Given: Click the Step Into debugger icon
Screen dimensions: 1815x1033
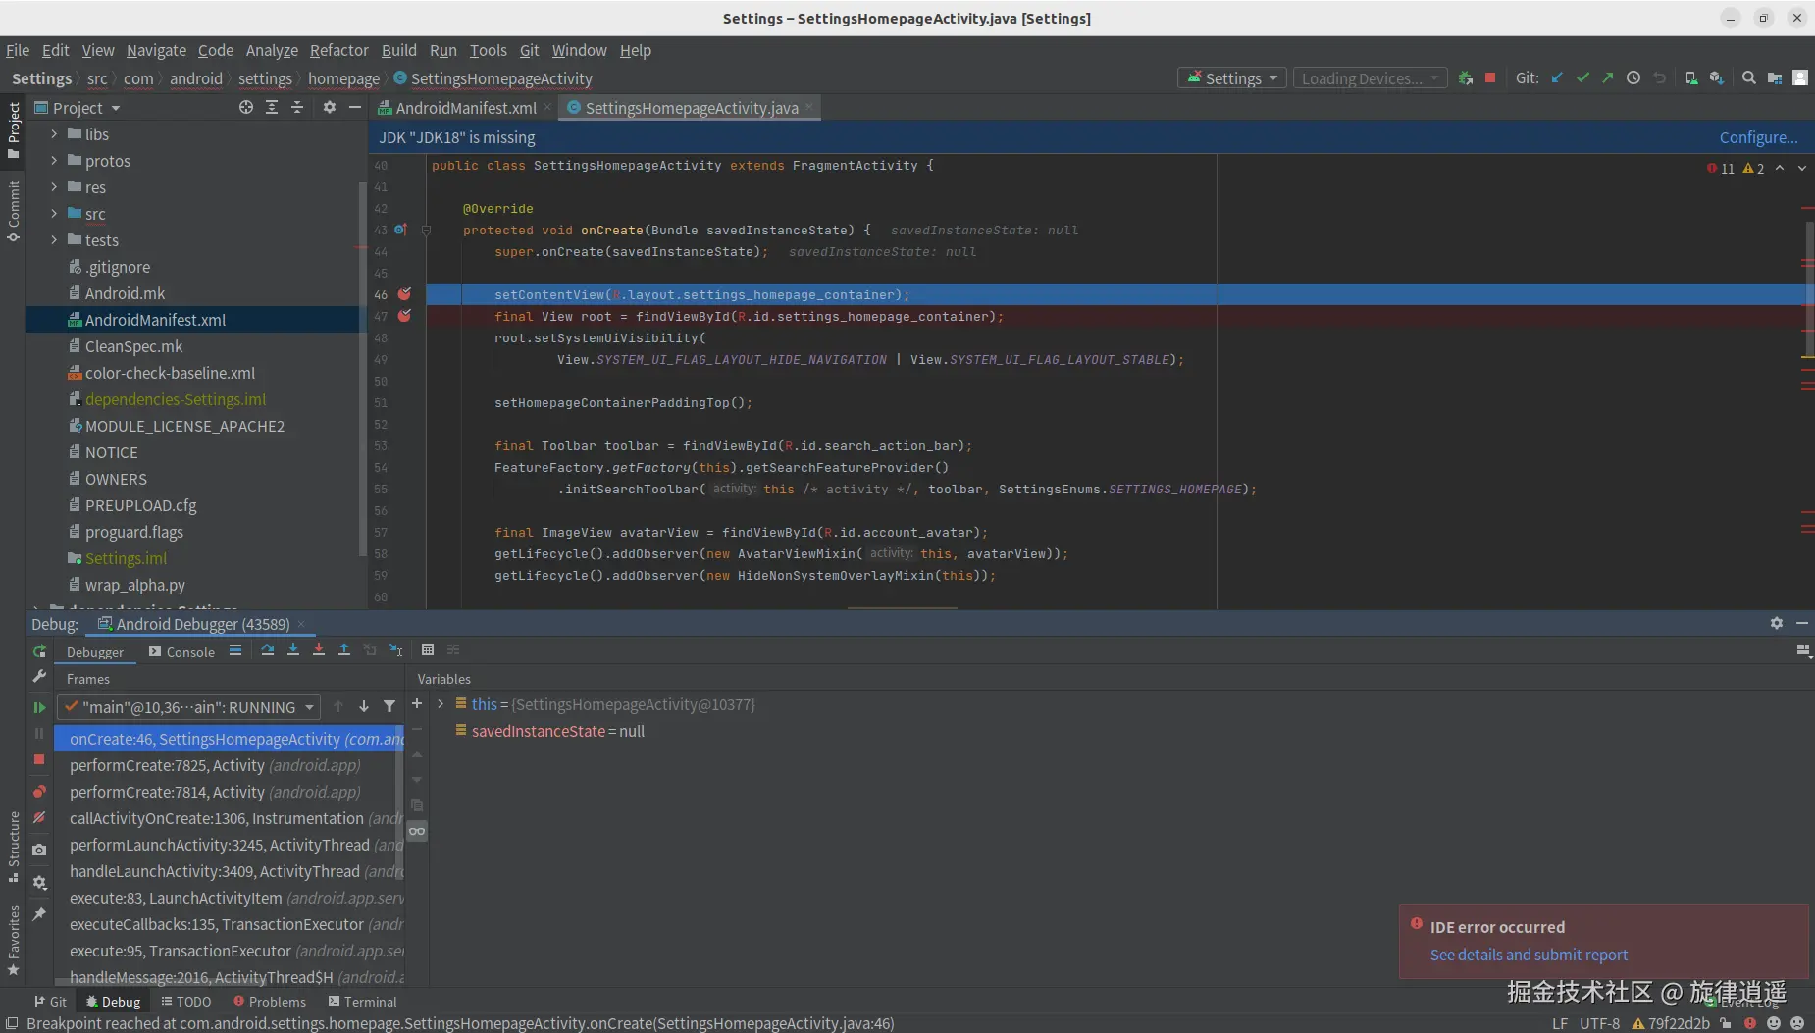Looking at the screenshot, I should click(x=292, y=650).
